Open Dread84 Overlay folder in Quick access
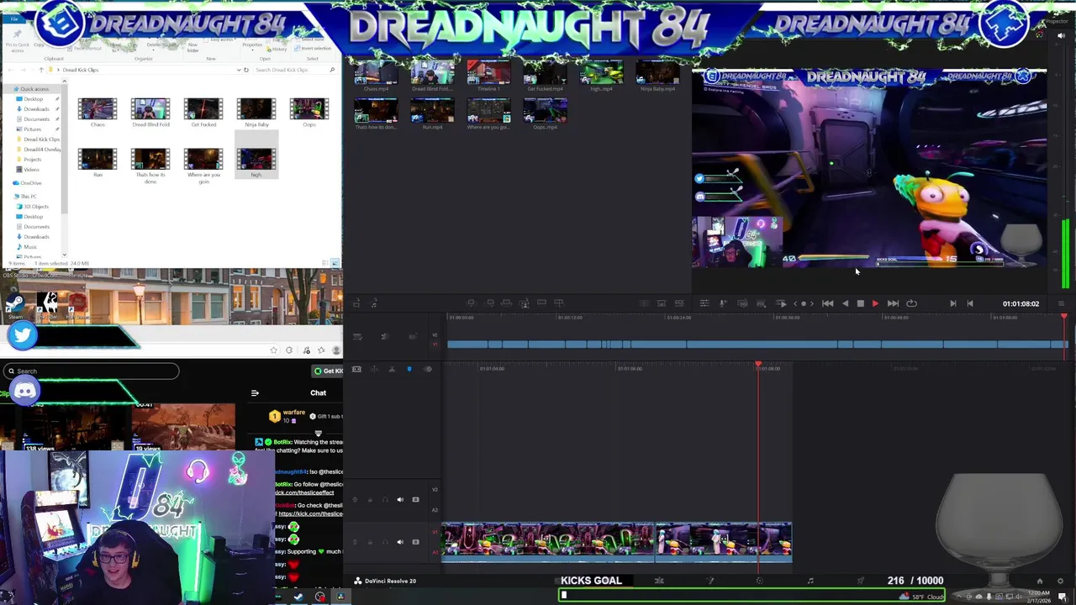Screen dimensions: 1076x605 tap(42, 150)
